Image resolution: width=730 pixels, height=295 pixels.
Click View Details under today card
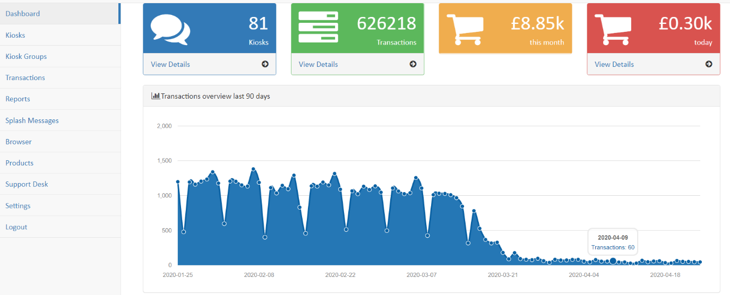[x=614, y=64]
